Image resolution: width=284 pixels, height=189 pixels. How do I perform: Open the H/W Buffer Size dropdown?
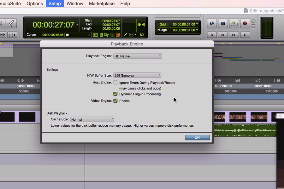pyautogui.click(x=137, y=75)
